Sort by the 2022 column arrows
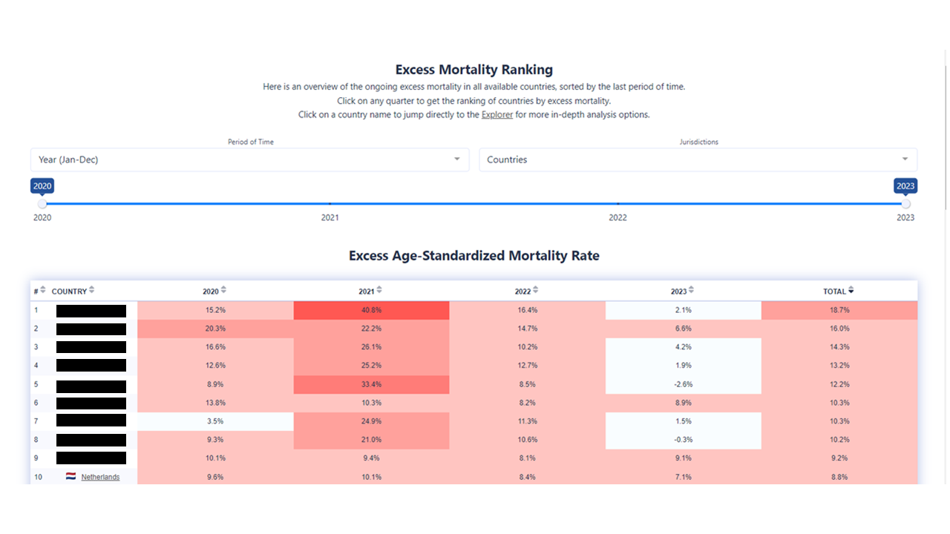Viewport: 950px width, 534px height. pyautogui.click(x=536, y=291)
